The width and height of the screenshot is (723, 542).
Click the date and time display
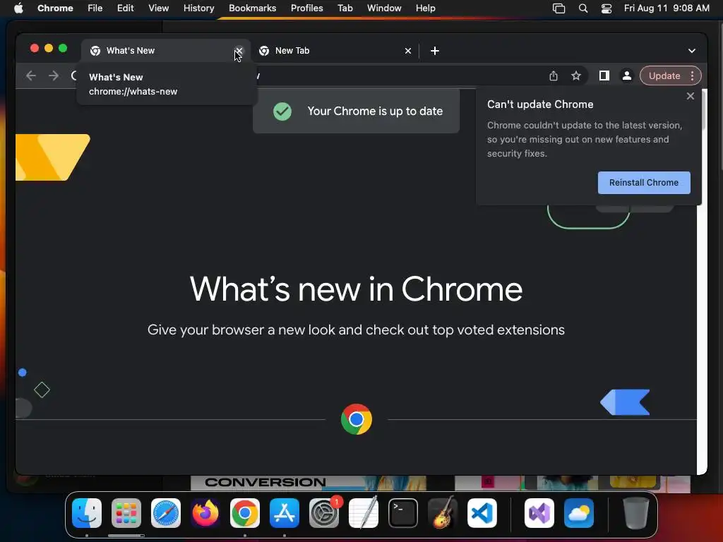point(667,8)
